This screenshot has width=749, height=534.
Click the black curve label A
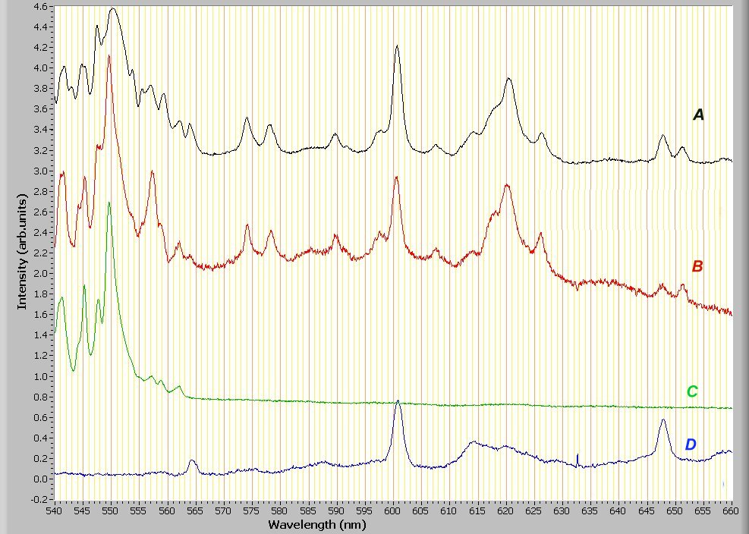pos(699,115)
